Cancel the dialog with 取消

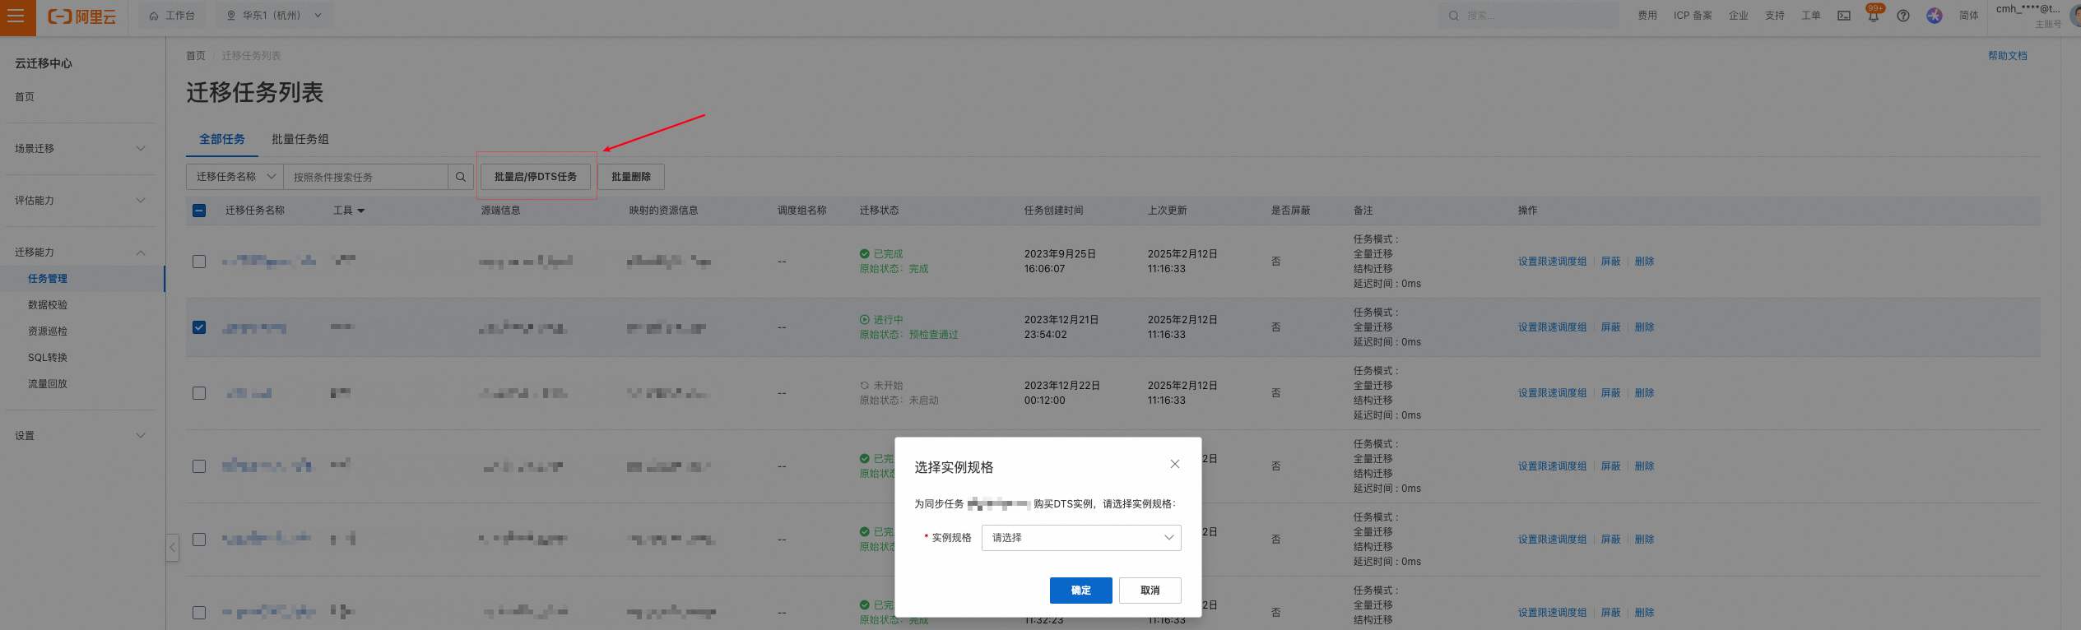point(1150,591)
